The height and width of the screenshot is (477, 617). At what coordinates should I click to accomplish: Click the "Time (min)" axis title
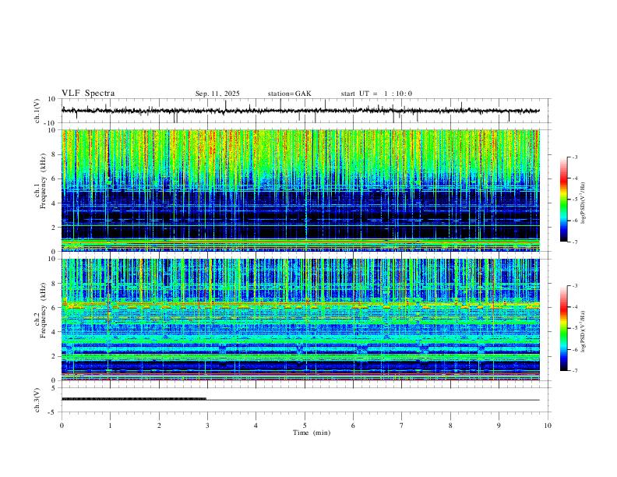pos(312,433)
